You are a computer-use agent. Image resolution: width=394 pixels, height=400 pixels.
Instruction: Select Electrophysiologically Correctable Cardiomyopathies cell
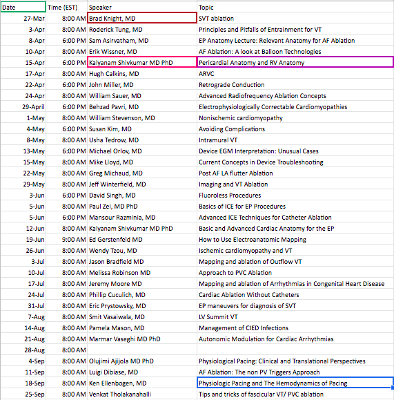(x=295, y=106)
